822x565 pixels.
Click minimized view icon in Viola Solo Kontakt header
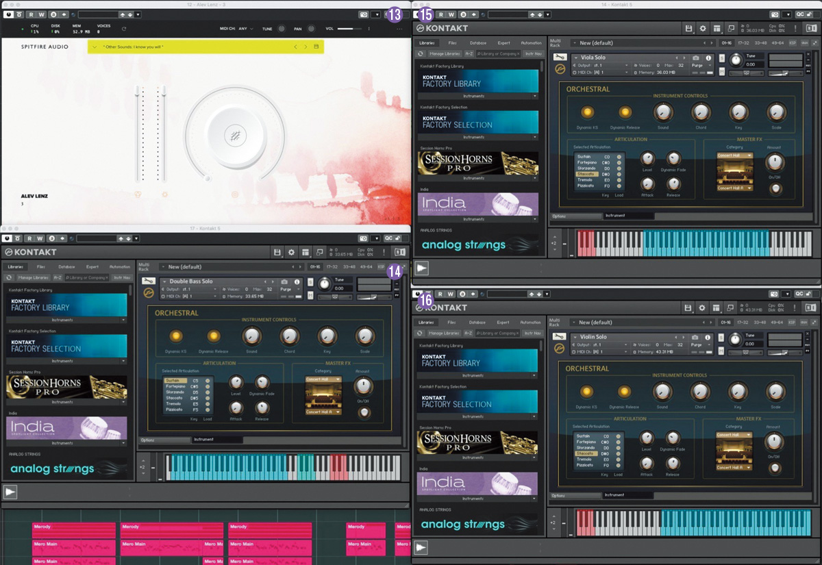tap(731, 29)
